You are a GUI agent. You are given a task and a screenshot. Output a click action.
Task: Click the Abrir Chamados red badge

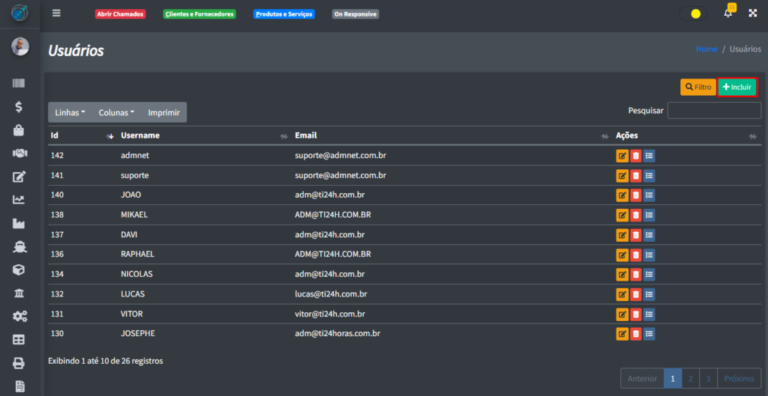tap(120, 14)
